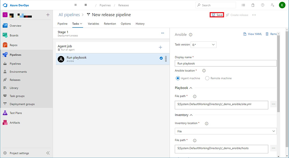Open the Task version dropdown
The image size is (289, 158).
click(203, 45)
